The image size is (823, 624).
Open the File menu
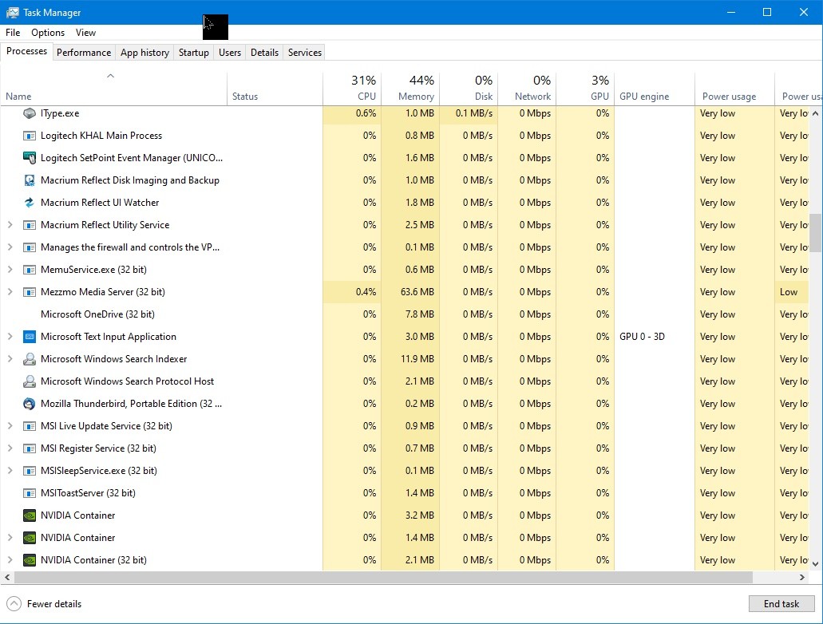[x=13, y=33]
